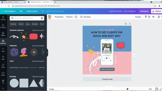Click the Przerzuć flip button

69,17
